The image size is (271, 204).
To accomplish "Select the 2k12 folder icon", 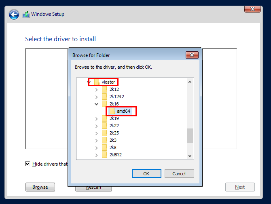I will [104, 89].
